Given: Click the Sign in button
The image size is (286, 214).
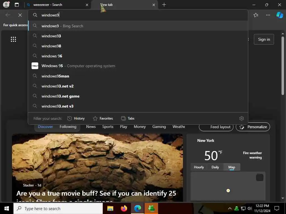Looking at the screenshot, I should click(264, 39).
